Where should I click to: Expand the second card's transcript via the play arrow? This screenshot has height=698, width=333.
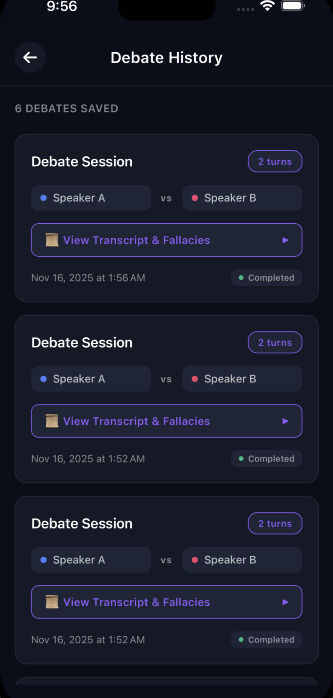285,421
